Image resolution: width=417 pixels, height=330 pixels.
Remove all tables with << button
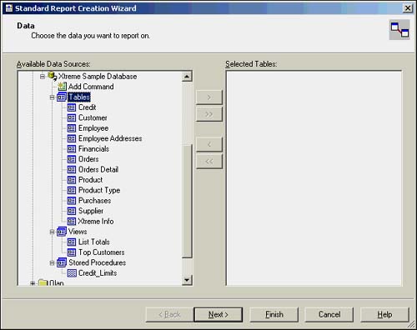pos(209,161)
